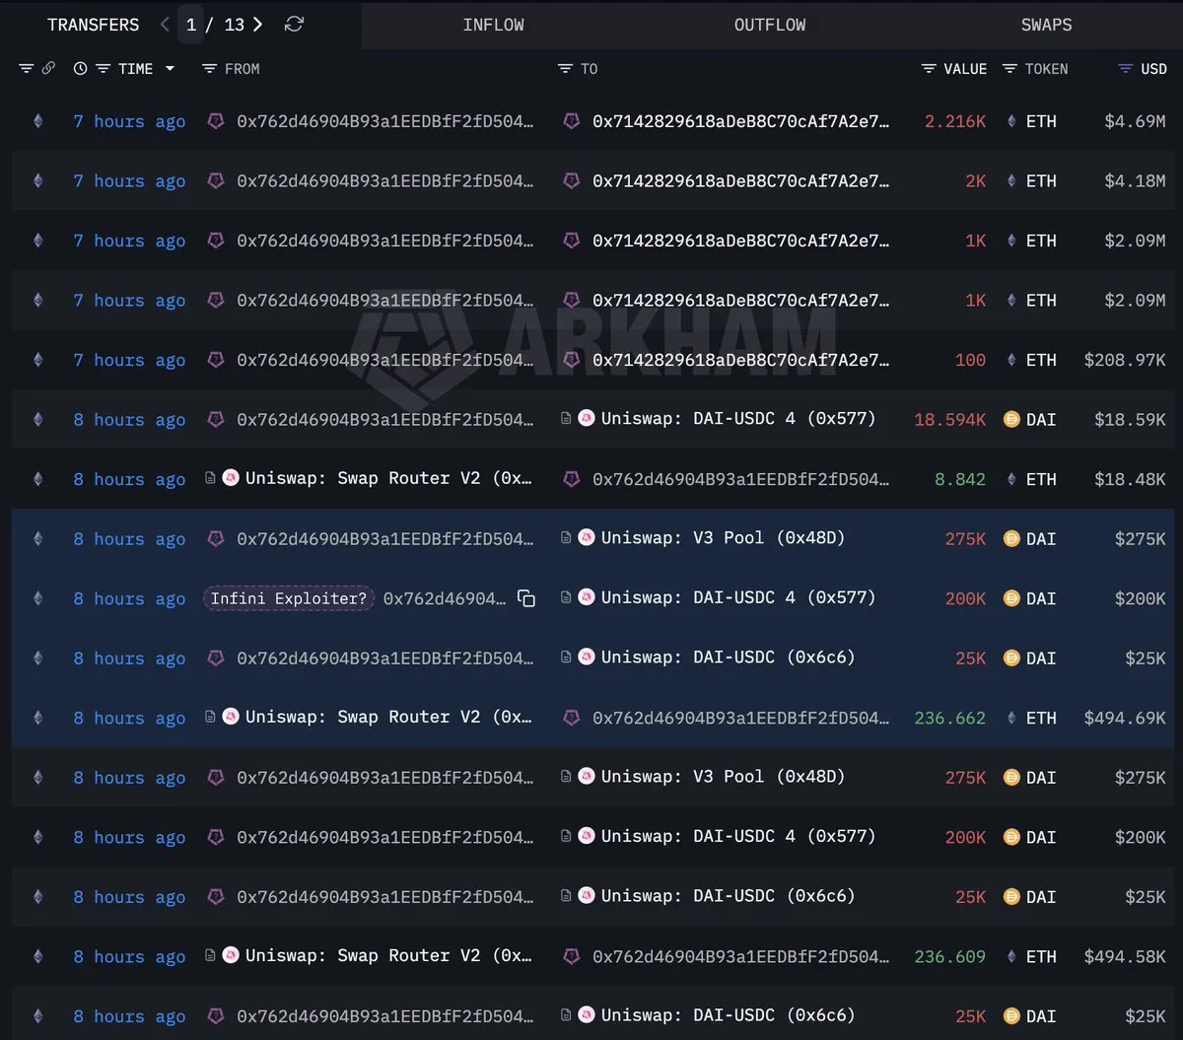Go to previous transfers page
The width and height of the screenshot is (1183, 1040).
[x=165, y=25]
